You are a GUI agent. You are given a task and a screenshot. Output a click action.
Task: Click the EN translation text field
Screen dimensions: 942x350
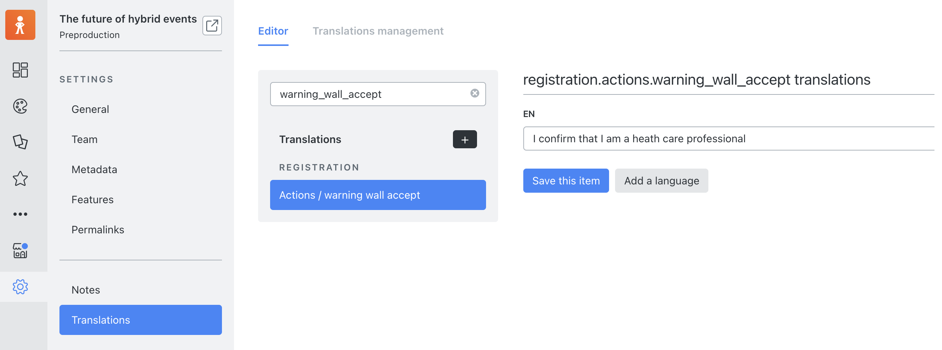tap(729, 138)
